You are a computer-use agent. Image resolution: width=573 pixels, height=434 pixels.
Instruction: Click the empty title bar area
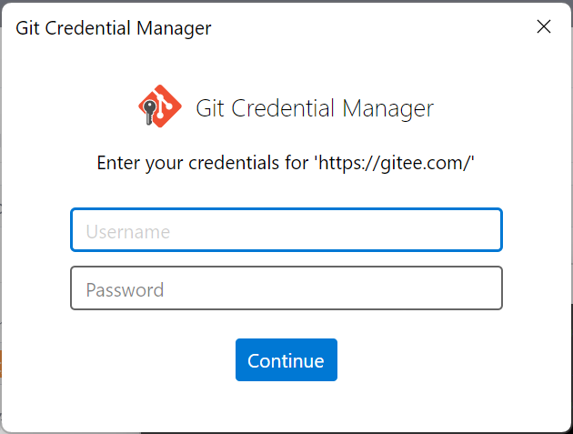click(364, 27)
